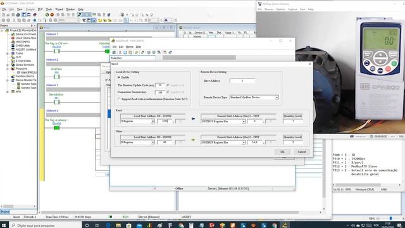Click the taskbar search box

[x=45, y=225]
